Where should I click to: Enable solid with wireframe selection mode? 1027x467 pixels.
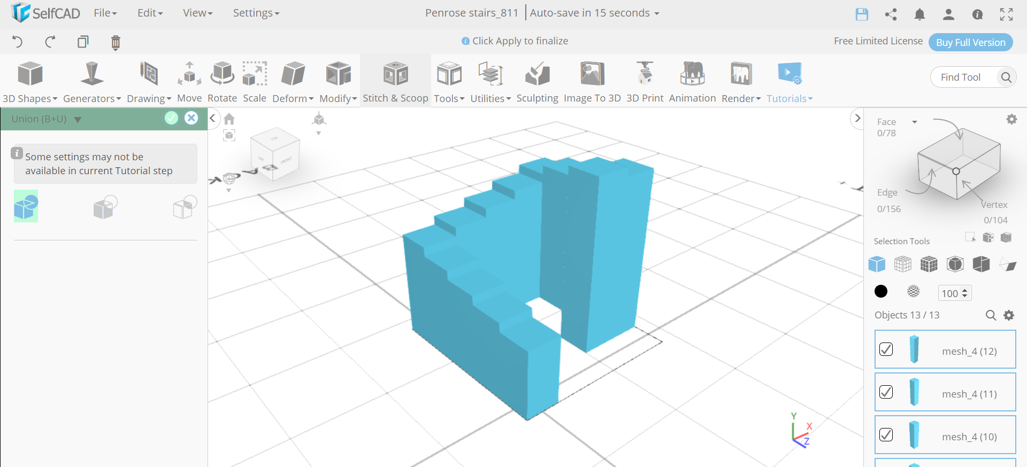(929, 264)
